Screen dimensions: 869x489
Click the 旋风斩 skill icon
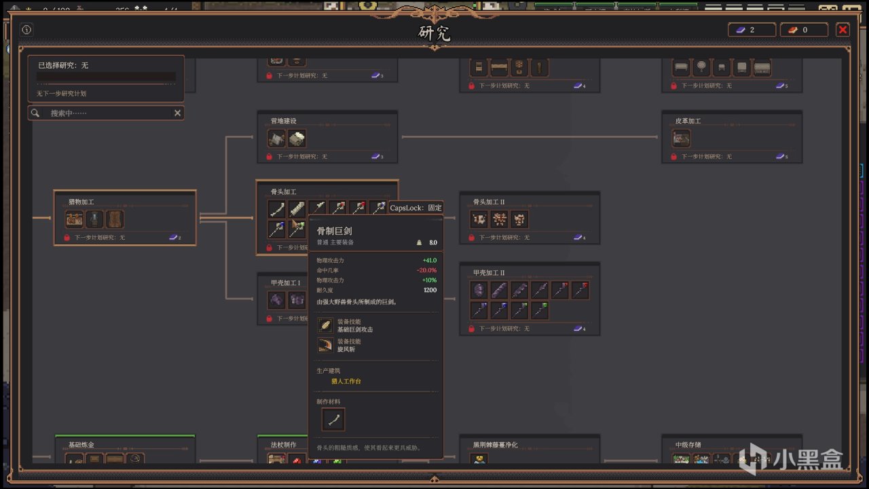click(325, 345)
